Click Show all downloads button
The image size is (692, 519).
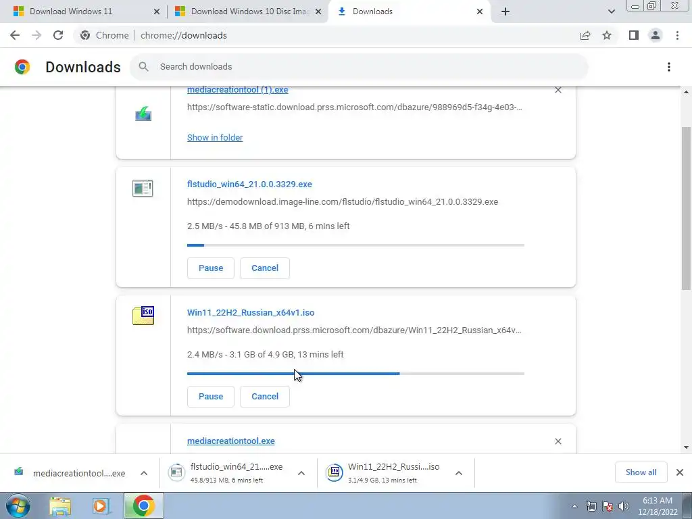pyautogui.click(x=641, y=472)
